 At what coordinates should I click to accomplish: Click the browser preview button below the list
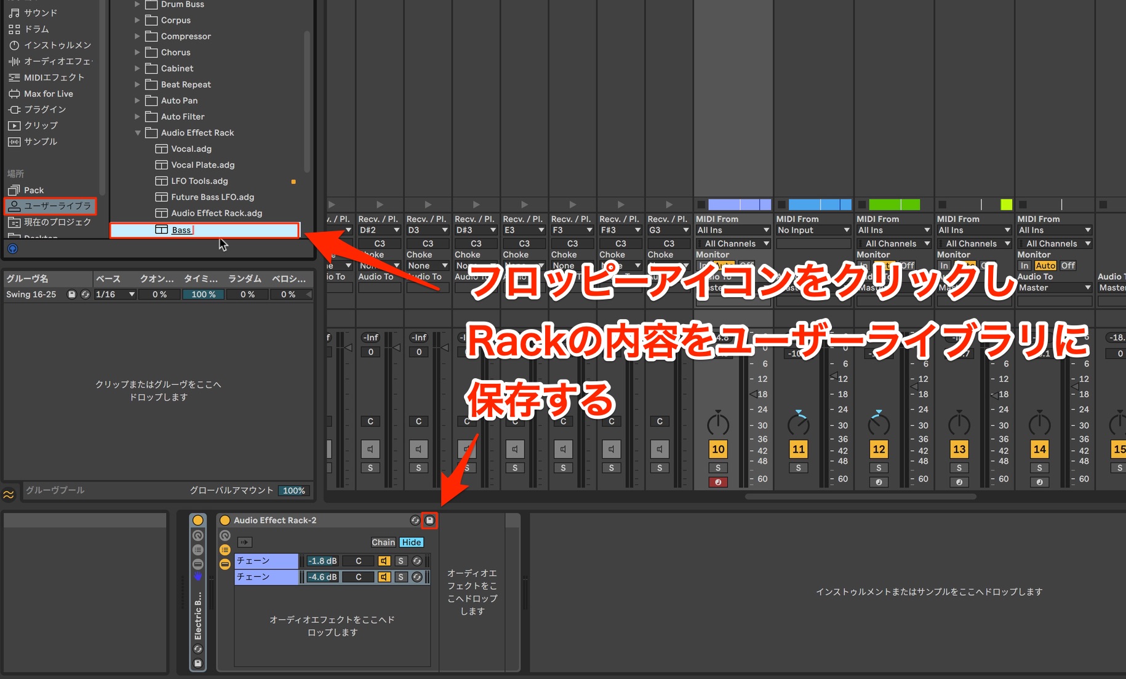(13, 249)
